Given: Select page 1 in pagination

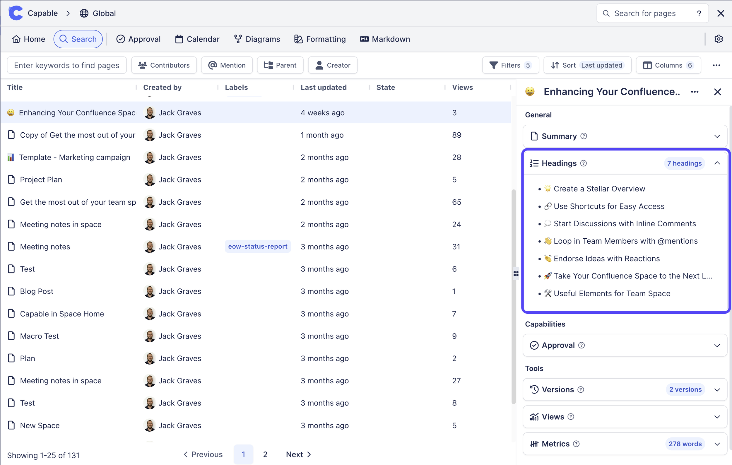Looking at the screenshot, I should tap(243, 454).
